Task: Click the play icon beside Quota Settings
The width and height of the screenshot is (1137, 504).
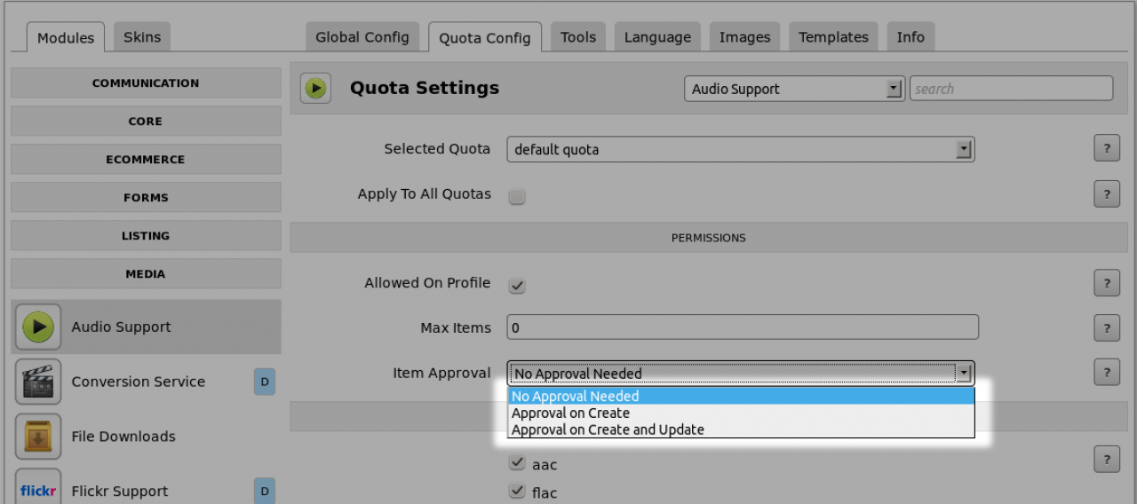Action: (315, 88)
